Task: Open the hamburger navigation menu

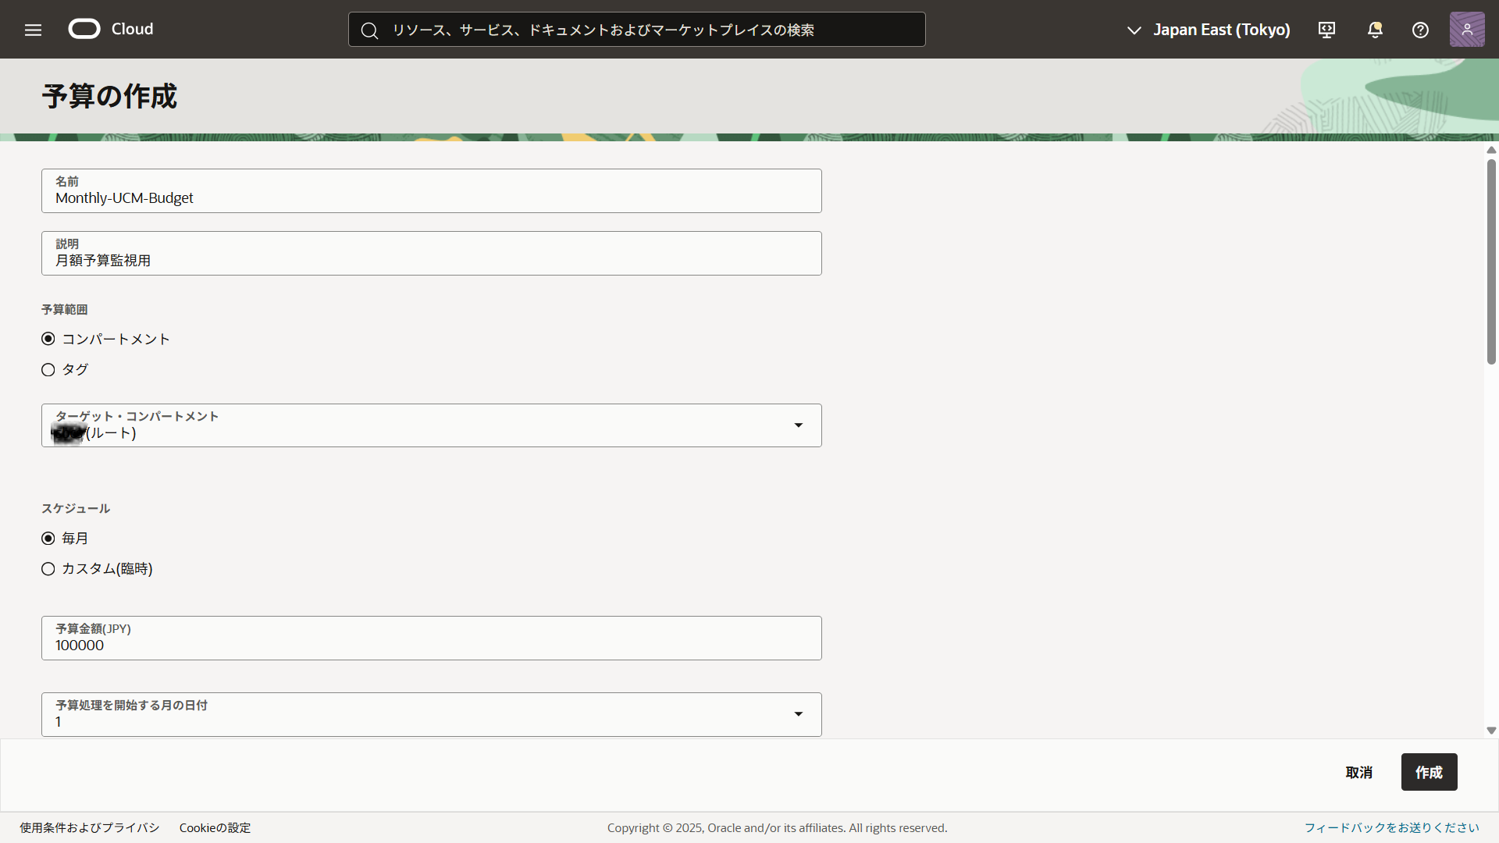Action: [x=33, y=30]
